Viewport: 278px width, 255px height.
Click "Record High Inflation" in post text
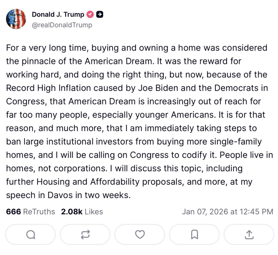click(x=49, y=88)
